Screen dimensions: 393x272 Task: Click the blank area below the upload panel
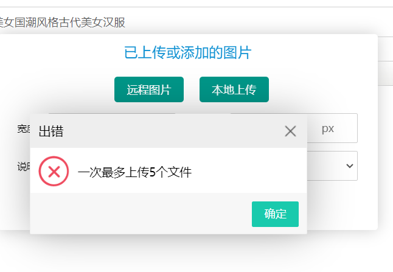[x=195, y=253]
